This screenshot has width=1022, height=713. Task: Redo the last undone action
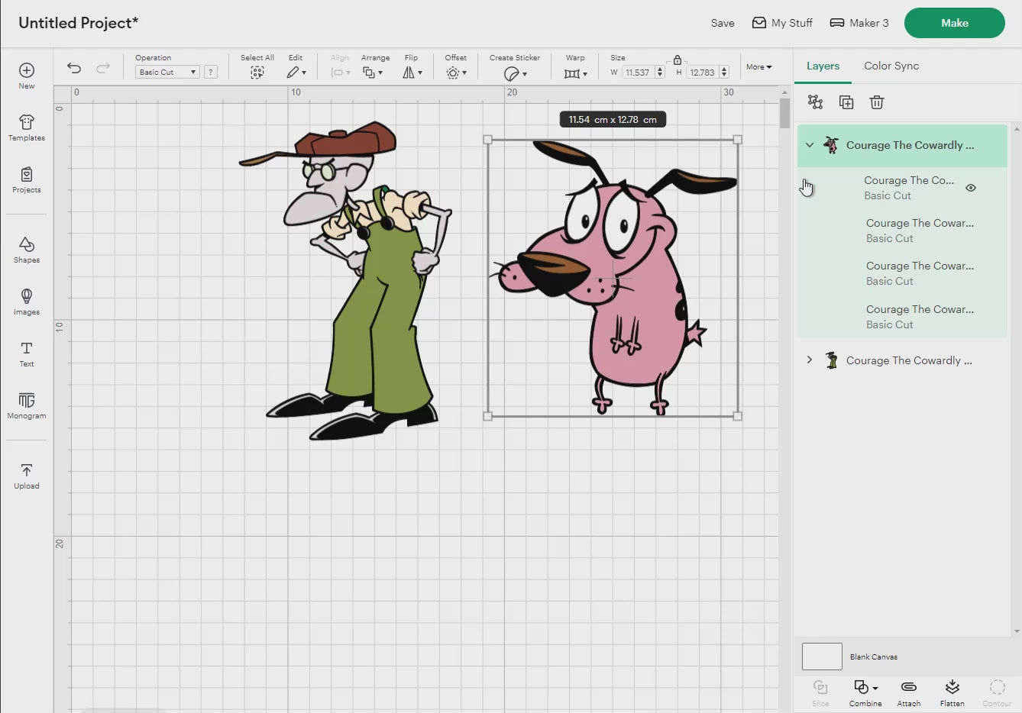click(x=103, y=69)
